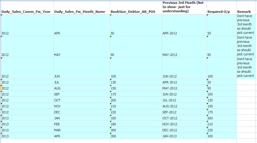The height and width of the screenshot is (143, 257).
Task: Select the Remark header cell
Action: 247,8
